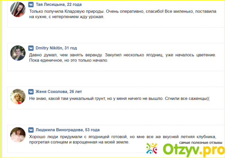Open Тая Лисицына's avatar photo
Screen dimensions: 225x158
coord(17,9)
